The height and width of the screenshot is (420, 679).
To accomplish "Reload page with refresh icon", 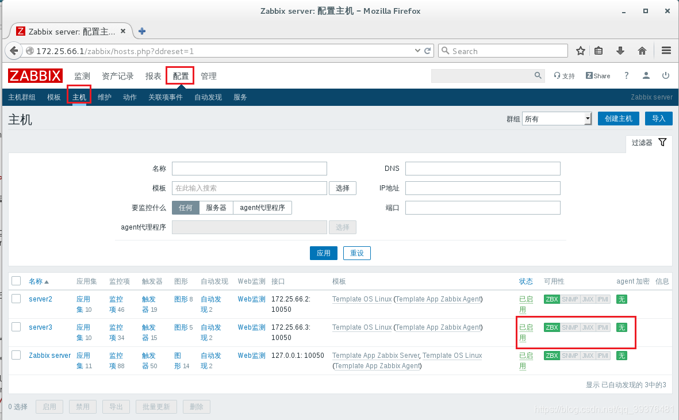I will click(x=427, y=51).
